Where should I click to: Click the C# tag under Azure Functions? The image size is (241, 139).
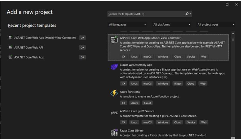(x=123, y=103)
